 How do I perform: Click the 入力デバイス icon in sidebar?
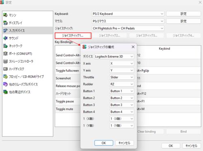coord(5,30)
